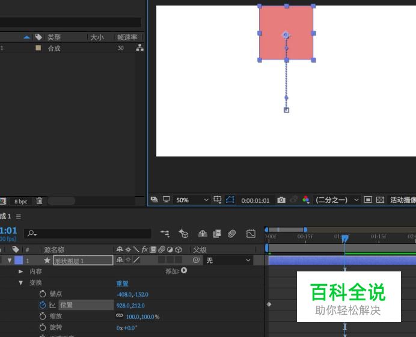416x337 pixels.
Task: Toggle the 缩放 stopwatch
Action: [43, 316]
